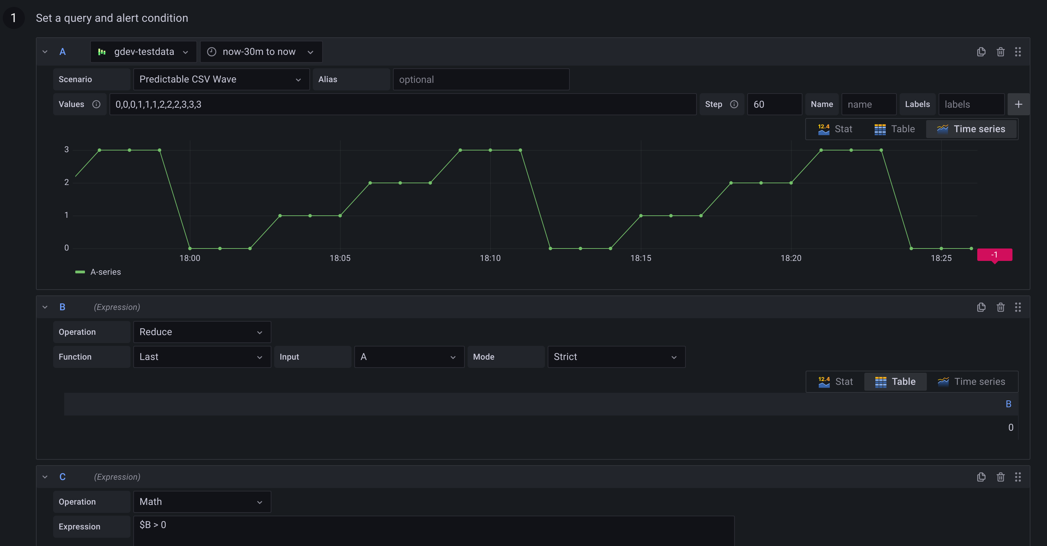Click the Labels input field

971,105
